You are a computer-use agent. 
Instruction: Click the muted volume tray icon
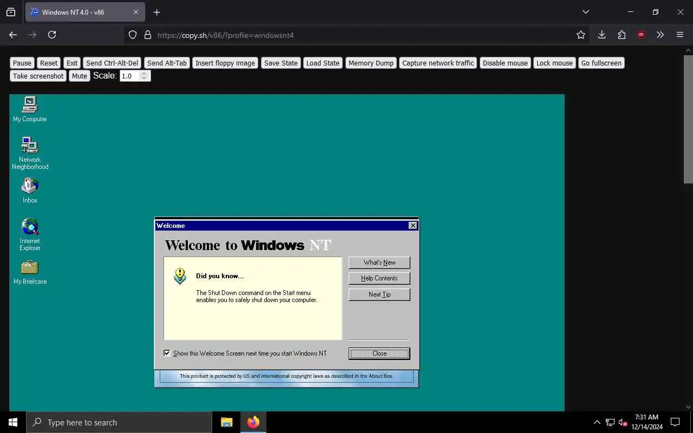pyautogui.click(x=623, y=422)
